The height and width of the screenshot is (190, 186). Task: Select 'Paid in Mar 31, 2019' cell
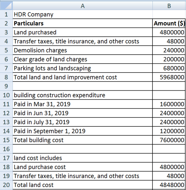pyautogui.click(x=83, y=104)
